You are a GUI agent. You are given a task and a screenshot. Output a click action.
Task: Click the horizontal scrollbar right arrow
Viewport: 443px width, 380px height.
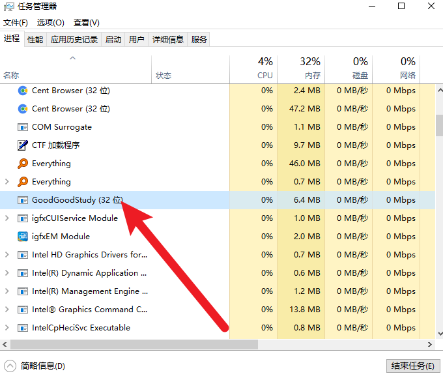(430, 344)
